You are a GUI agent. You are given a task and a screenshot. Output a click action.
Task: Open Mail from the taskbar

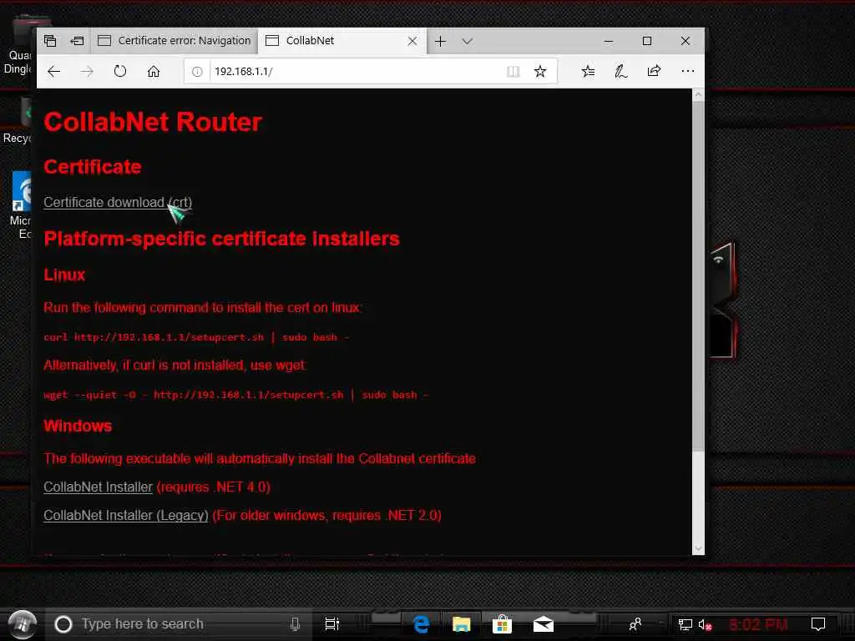tap(543, 624)
